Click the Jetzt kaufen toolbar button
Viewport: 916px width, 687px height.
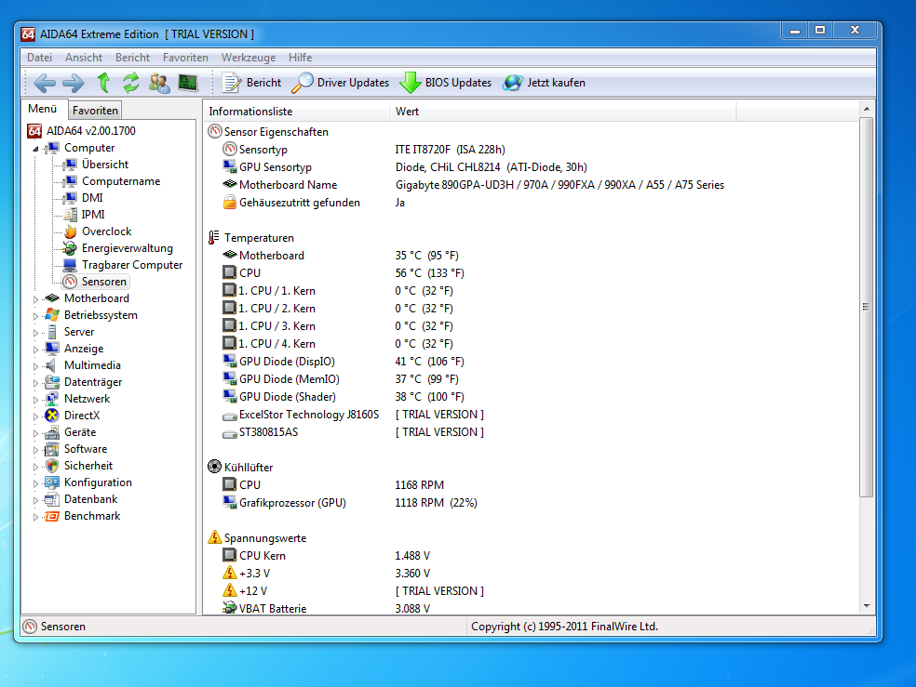(544, 83)
